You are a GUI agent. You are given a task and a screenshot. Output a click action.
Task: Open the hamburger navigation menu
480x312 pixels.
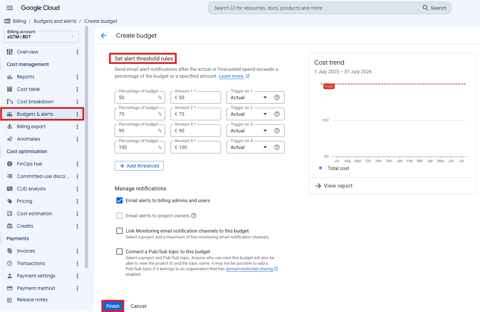10,8
